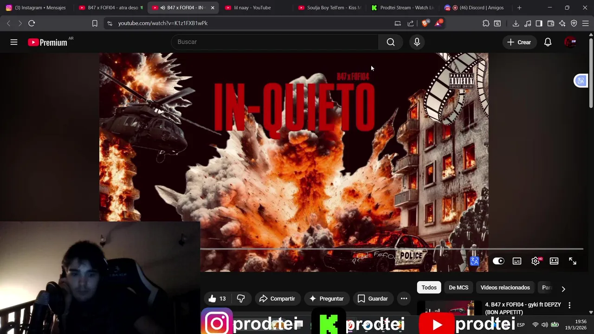Screen dimensions: 594x334
Task: Click the page vertical scrollbar
Action: [591, 74]
